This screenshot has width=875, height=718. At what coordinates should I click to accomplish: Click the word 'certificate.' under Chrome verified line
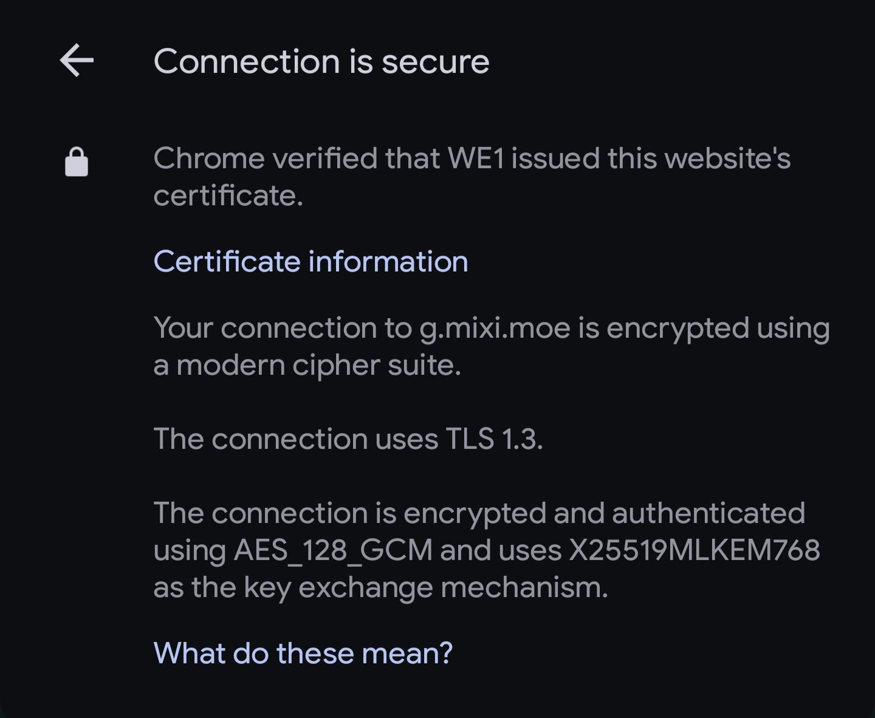[x=228, y=196]
